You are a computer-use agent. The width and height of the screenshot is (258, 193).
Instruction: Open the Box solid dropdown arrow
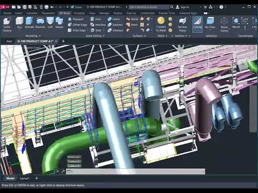[x=19, y=30]
